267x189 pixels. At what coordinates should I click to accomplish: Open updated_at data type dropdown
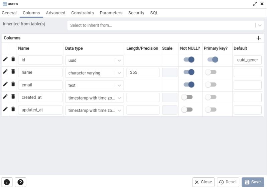point(94,110)
